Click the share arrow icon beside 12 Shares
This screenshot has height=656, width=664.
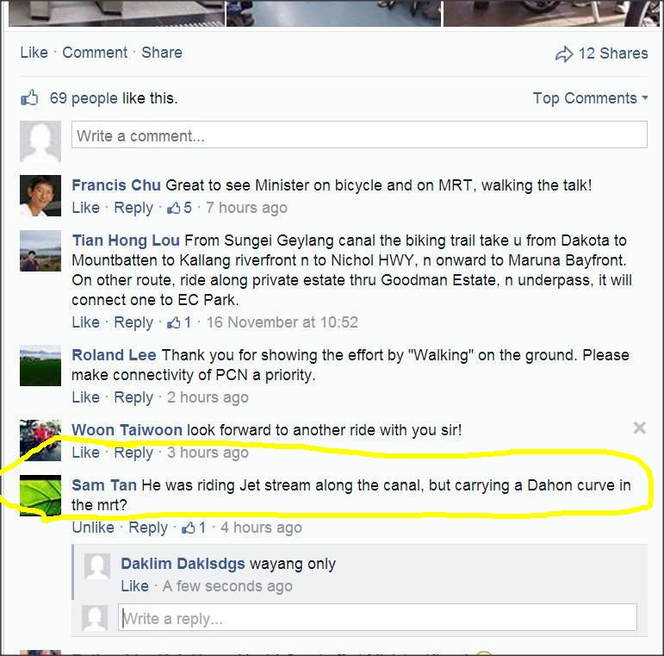[x=564, y=53]
